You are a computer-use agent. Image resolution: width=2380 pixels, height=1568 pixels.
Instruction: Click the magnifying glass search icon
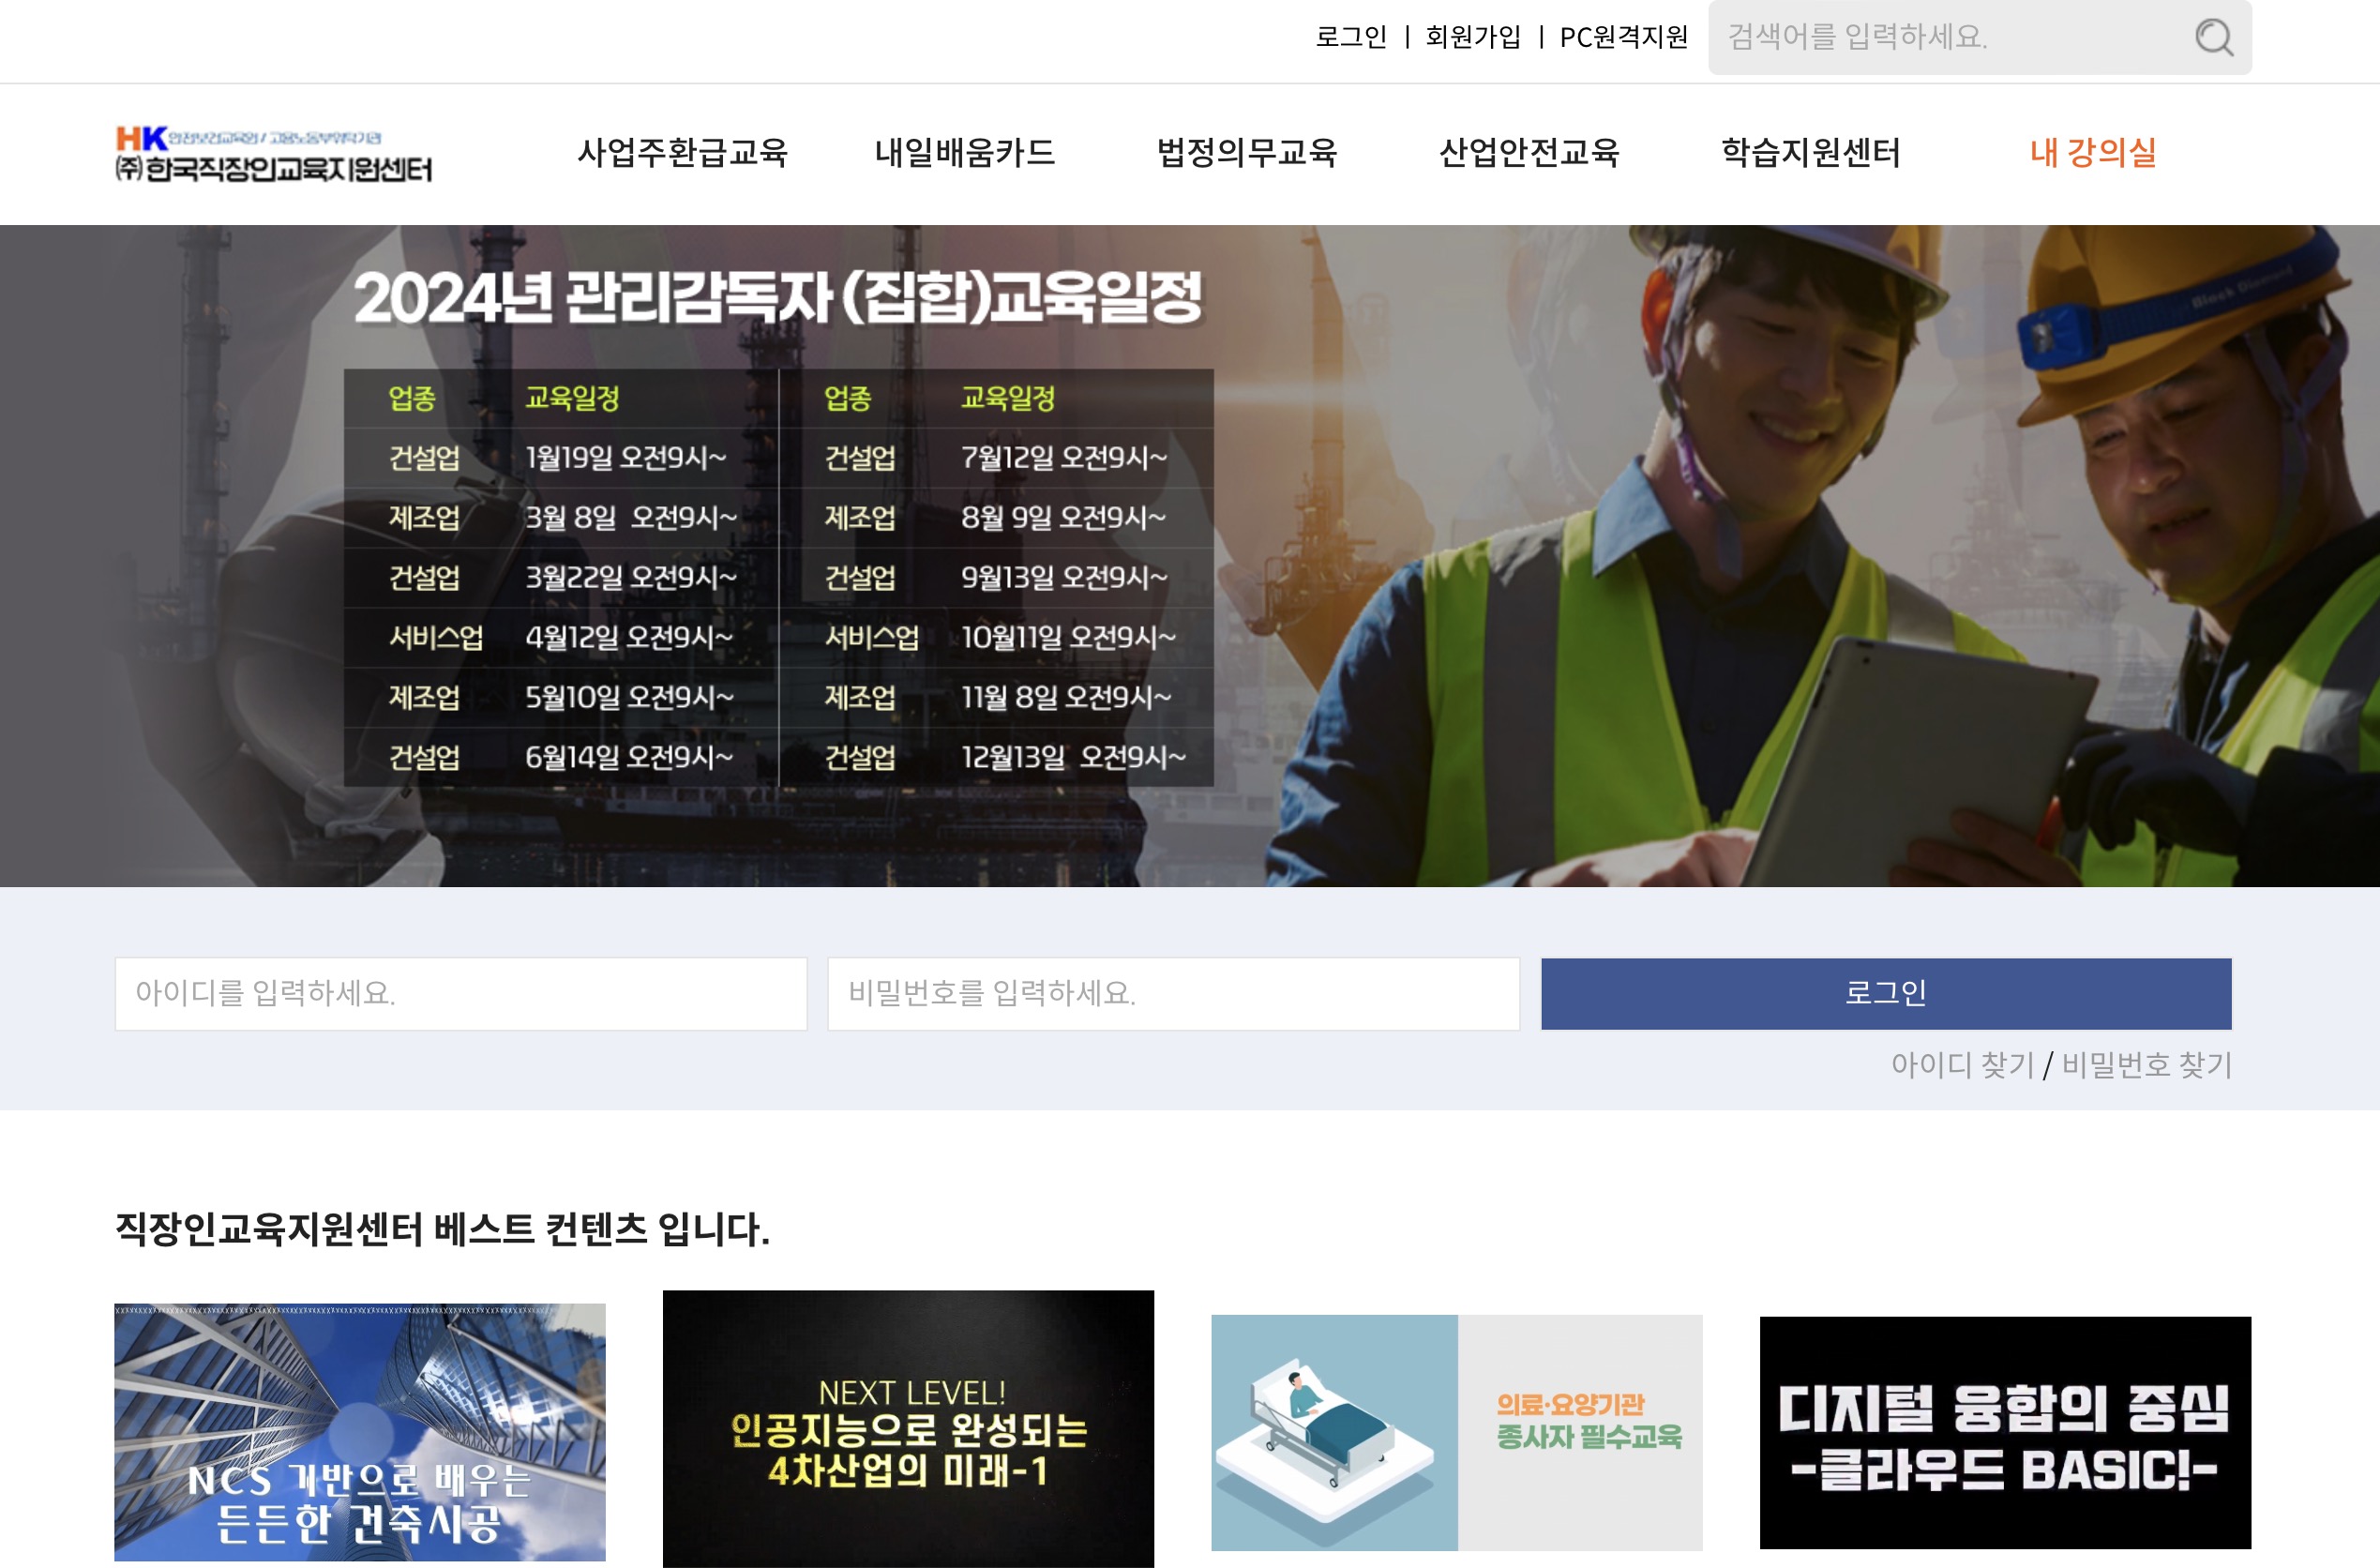[2216, 38]
